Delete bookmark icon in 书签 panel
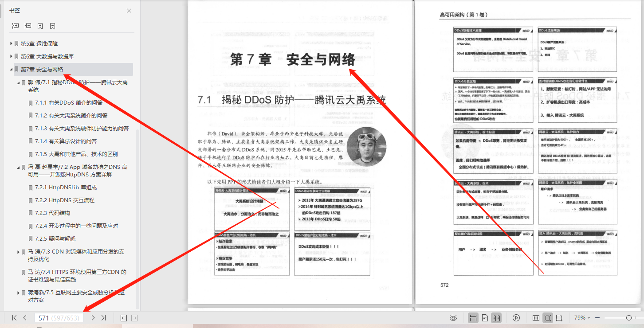 [52, 26]
